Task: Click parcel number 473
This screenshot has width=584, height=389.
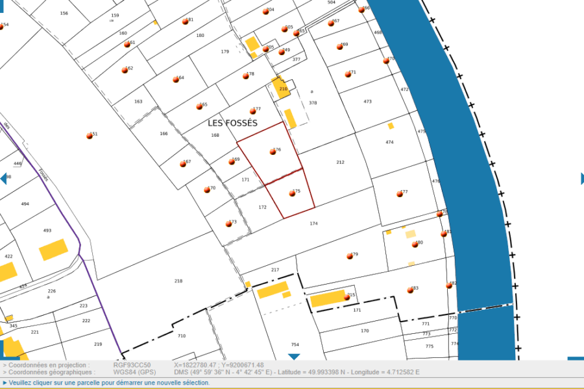Action: point(368,102)
